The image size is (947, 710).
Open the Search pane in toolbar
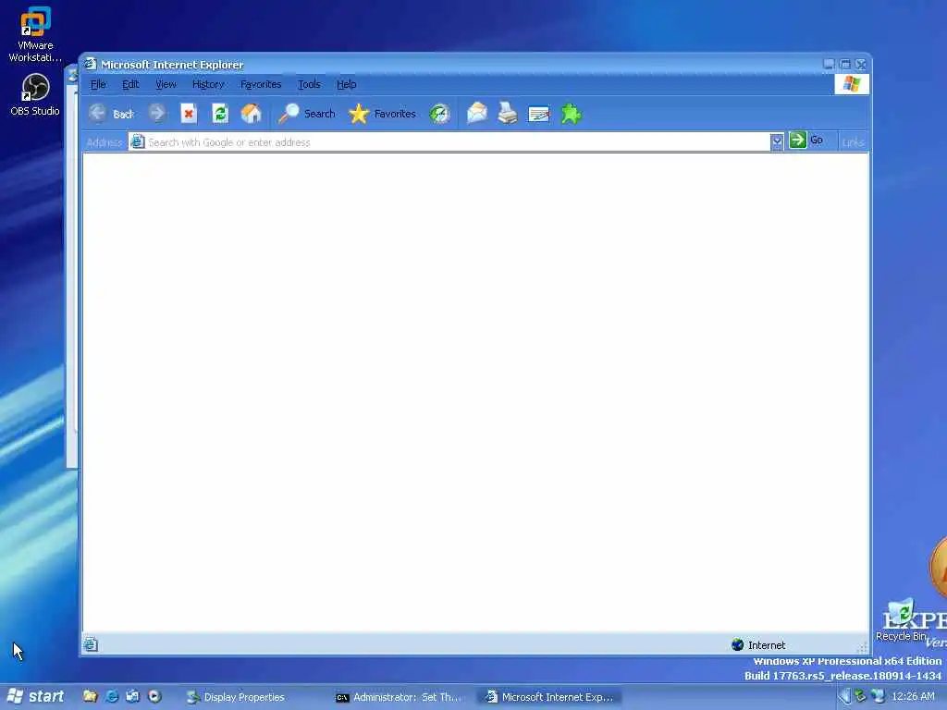click(x=307, y=114)
